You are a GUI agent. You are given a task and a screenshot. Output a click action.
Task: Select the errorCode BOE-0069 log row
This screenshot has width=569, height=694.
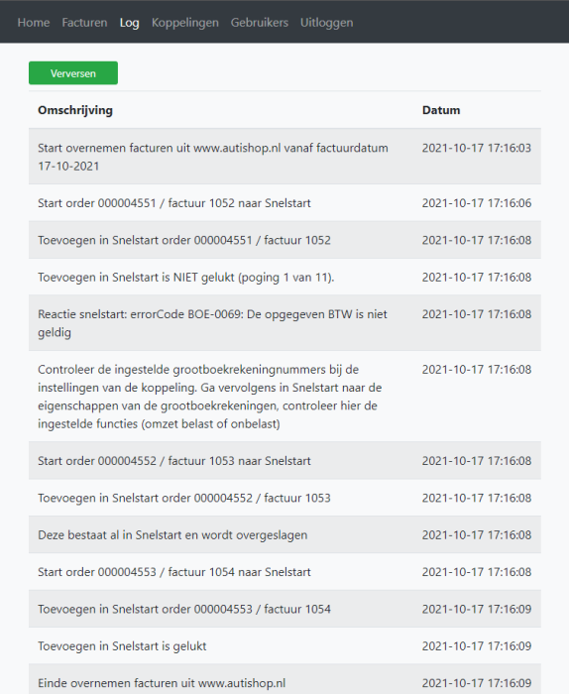coord(284,323)
